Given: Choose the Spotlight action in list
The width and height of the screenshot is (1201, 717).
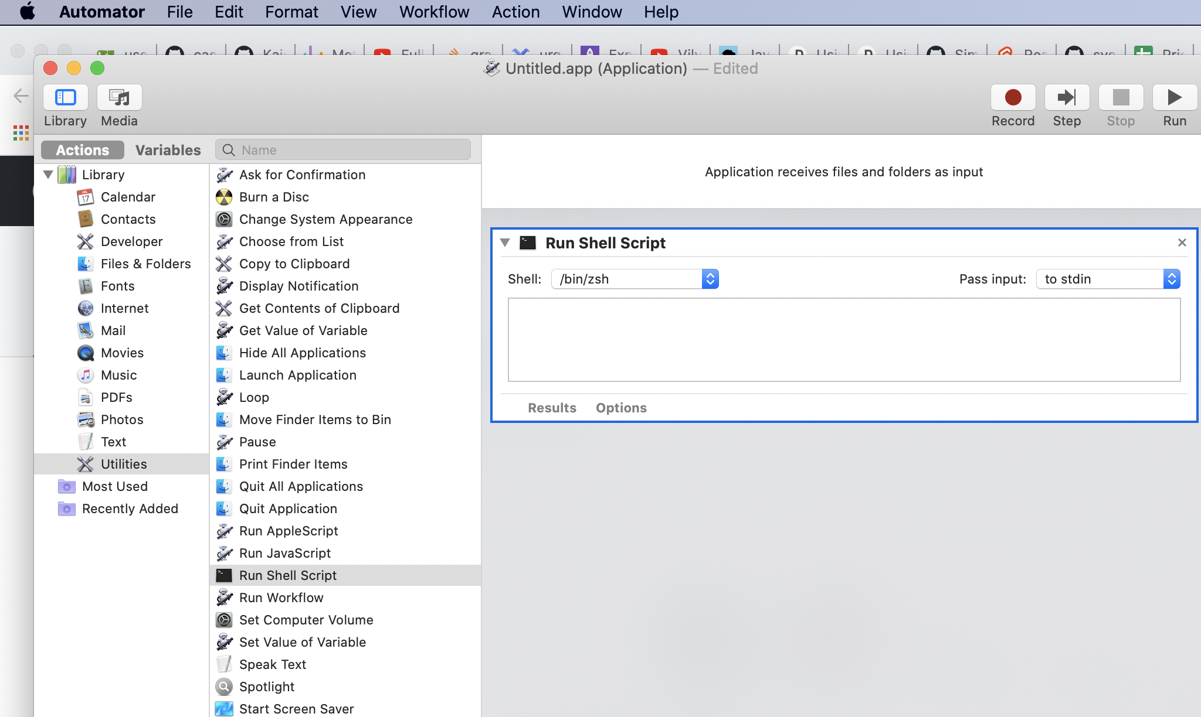Looking at the screenshot, I should [266, 687].
